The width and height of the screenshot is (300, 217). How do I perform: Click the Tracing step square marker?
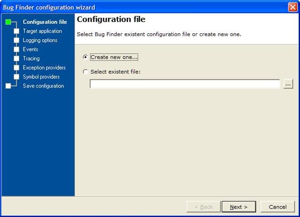16,59
